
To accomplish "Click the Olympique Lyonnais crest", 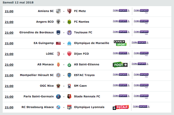I will click(x=69, y=107).
